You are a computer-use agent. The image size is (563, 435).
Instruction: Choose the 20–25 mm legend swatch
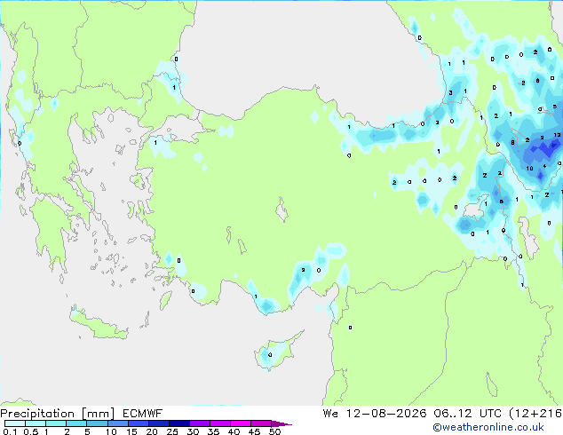click(x=158, y=423)
